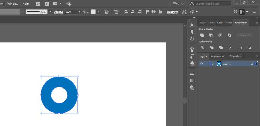Open the Brushes panel icon
This screenshot has width=260, height=126.
pyautogui.click(x=192, y=49)
